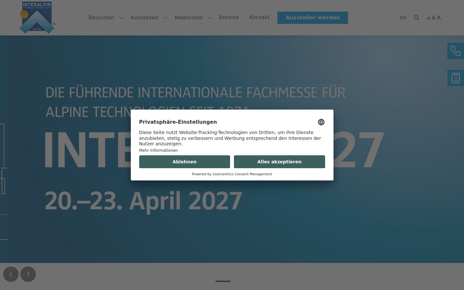Image resolution: width=464 pixels, height=290 pixels.
Task: Expand the Newsroom menu chevron
Action: coord(210,18)
